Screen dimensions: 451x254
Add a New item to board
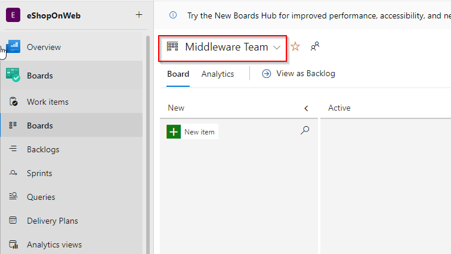point(192,132)
